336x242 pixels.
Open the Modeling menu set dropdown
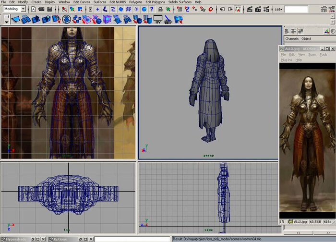click(x=15, y=9)
